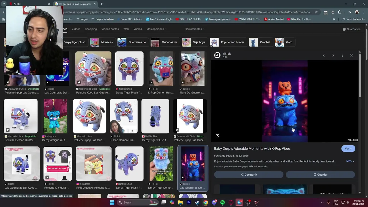The image size is (368, 207).
Task: Select the Gato filter chip
Action: (x=285, y=42)
